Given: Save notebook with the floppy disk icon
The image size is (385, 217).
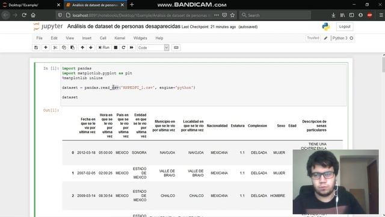Looking at the screenshot, I should [x=36, y=48].
